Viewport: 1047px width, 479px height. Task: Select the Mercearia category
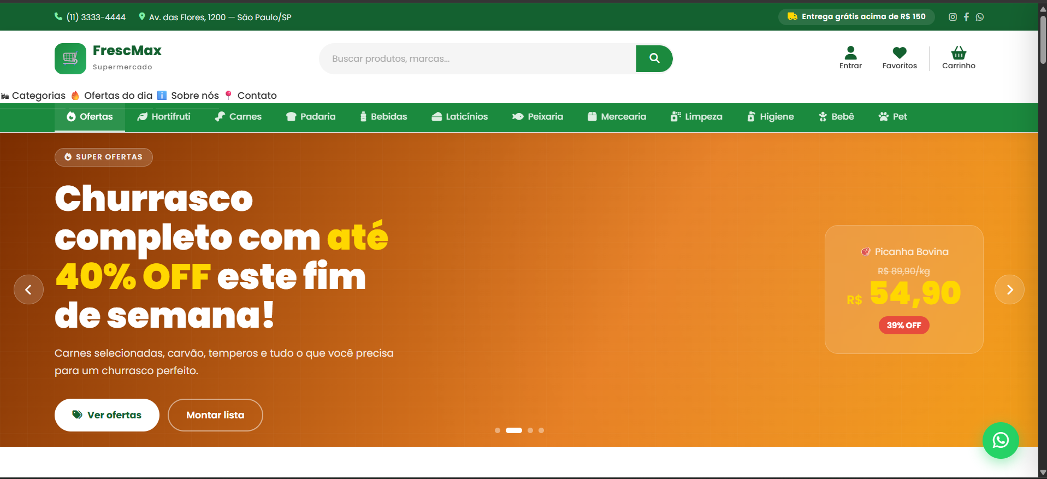(x=617, y=117)
